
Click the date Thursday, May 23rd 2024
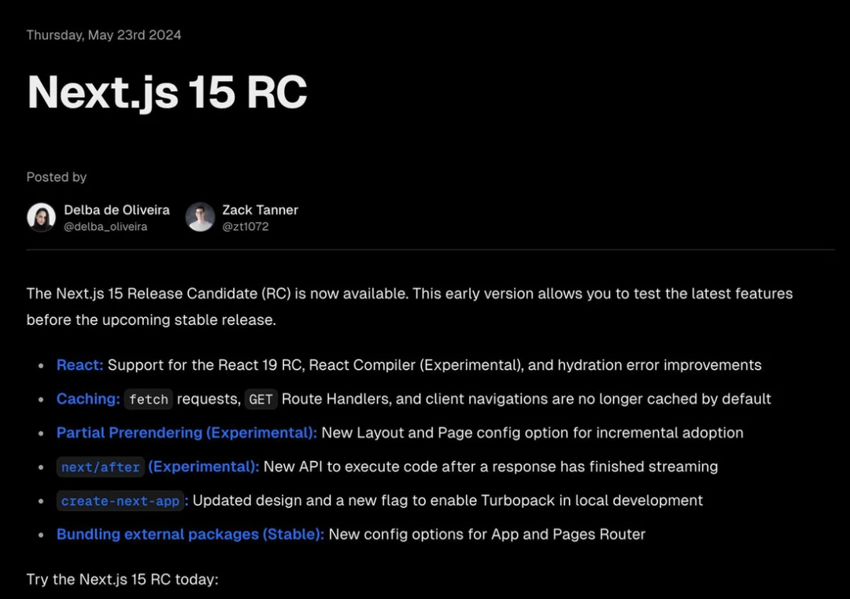click(x=104, y=35)
